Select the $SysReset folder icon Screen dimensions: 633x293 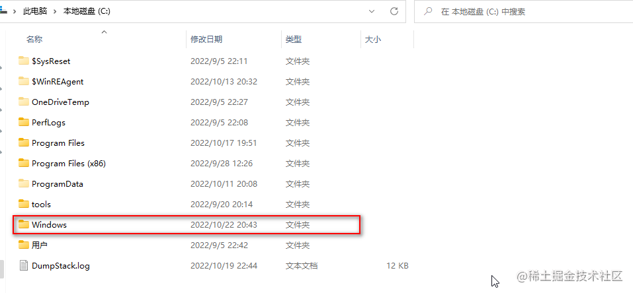[x=24, y=61]
